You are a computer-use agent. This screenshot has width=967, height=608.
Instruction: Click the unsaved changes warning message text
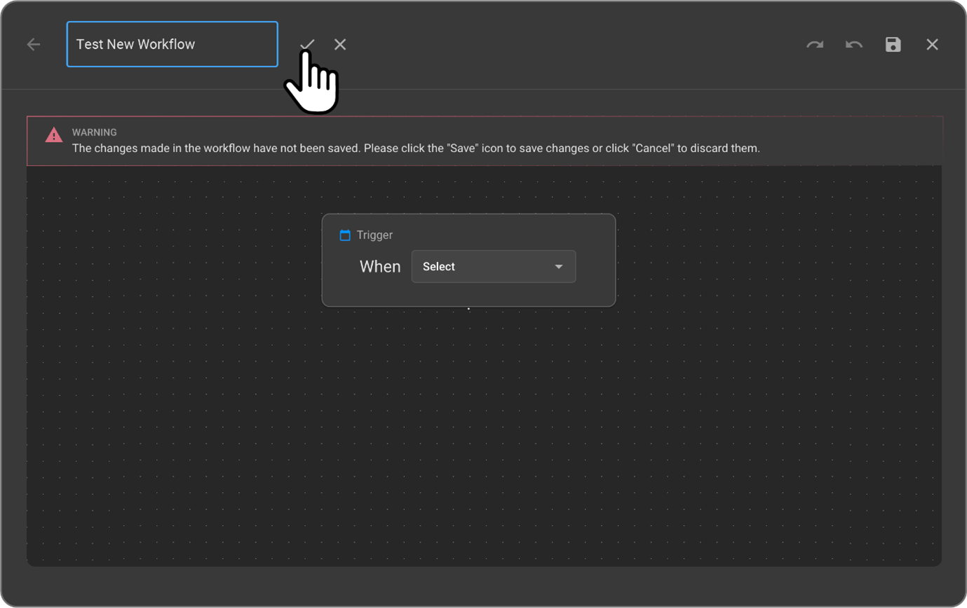pyautogui.click(x=416, y=148)
